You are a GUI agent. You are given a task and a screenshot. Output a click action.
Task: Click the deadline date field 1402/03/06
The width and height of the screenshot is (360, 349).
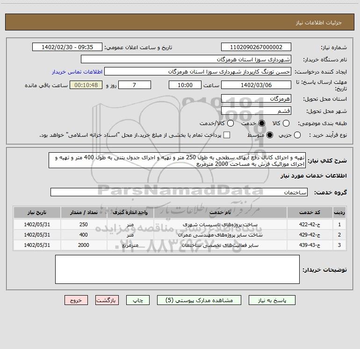(x=256, y=85)
